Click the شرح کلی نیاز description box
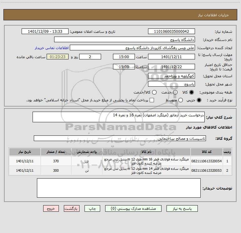 (x=119, y=117)
